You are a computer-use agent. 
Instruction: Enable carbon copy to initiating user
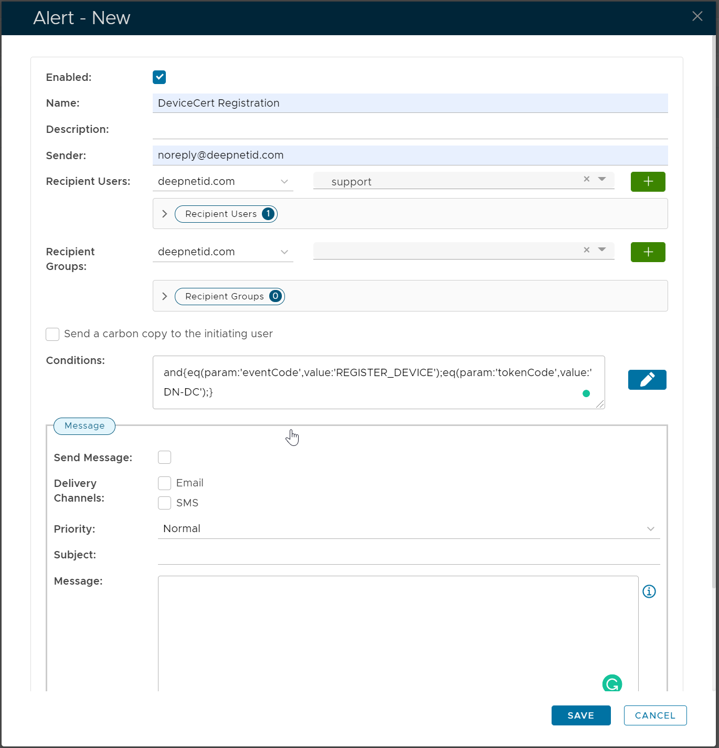52,334
